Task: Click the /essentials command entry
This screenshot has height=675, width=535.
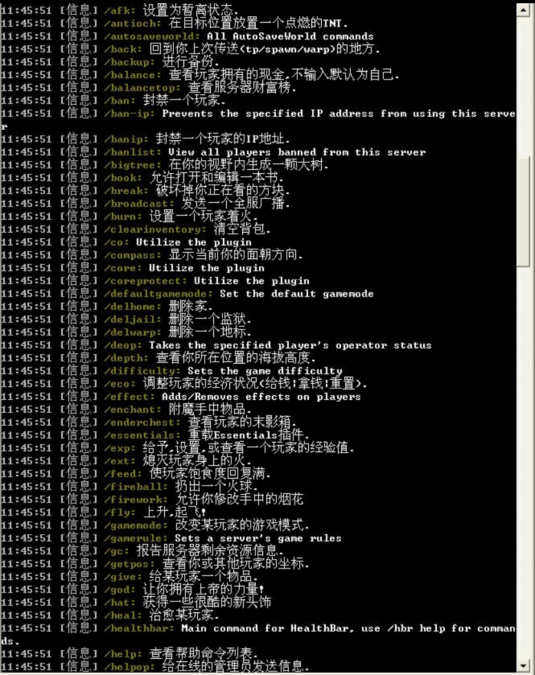Action: point(155,435)
